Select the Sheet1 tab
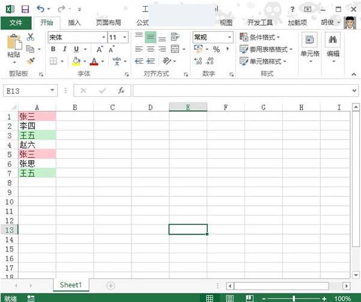 (x=71, y=285)
